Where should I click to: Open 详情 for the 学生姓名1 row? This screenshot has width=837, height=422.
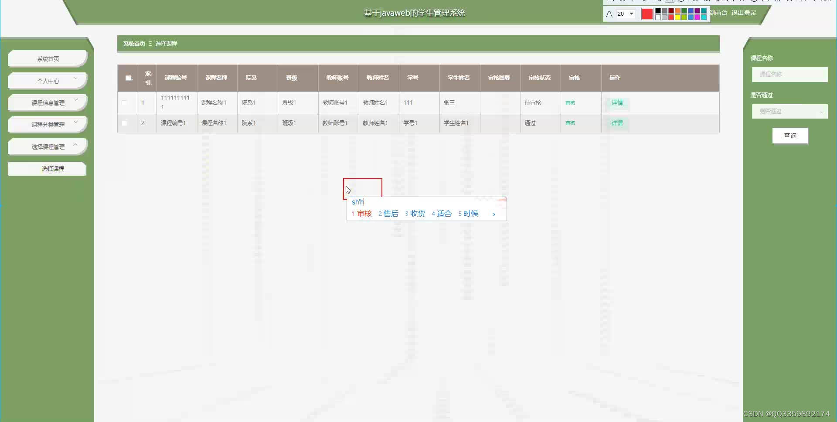tap(617, 123)
